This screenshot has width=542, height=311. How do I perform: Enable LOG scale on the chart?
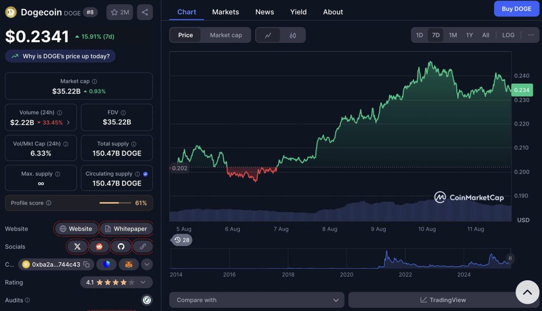click(508, 35)
